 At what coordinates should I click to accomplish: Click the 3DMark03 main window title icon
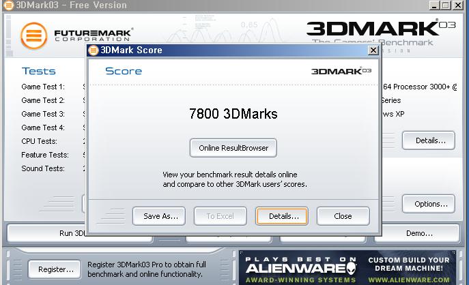click(x=8, y=5)
